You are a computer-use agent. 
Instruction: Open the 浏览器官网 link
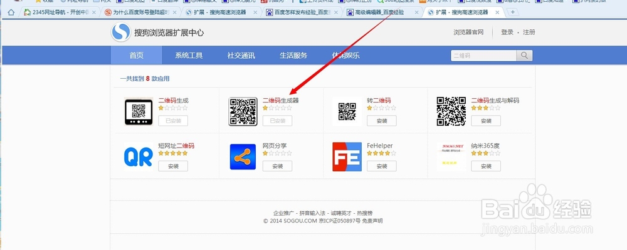click(468, 32)
